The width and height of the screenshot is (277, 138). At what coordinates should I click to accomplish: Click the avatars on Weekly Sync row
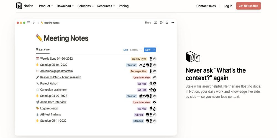tap(153, 59)
